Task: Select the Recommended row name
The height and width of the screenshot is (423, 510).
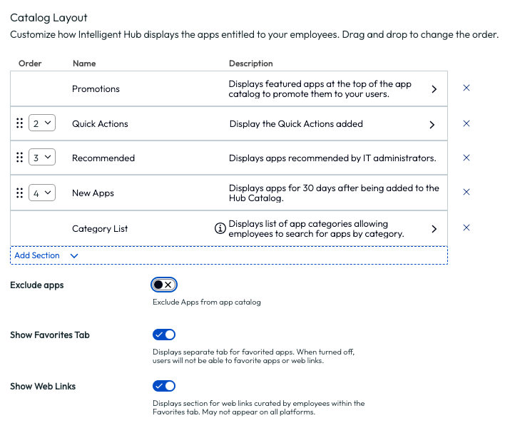Action: click(x=103, y=158)
